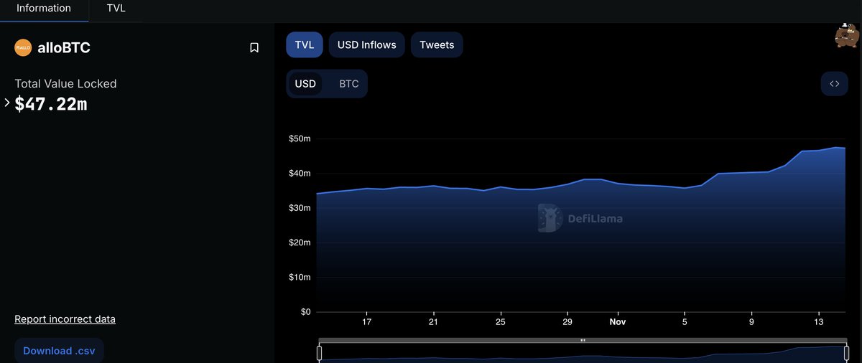
Task: Click the $40m y-axis label
Action: 300,173
